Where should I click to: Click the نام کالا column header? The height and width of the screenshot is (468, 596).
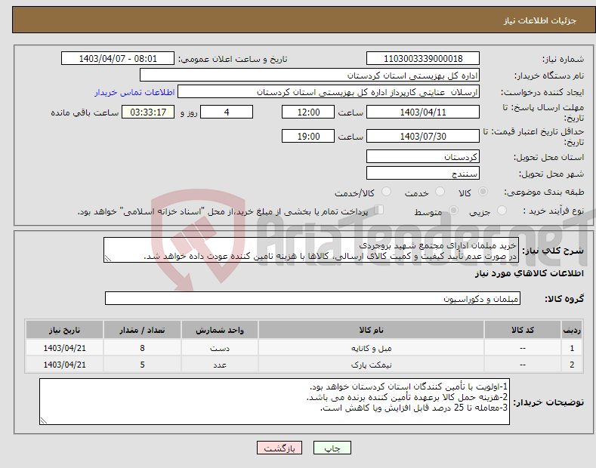click(x=371, y=330)
